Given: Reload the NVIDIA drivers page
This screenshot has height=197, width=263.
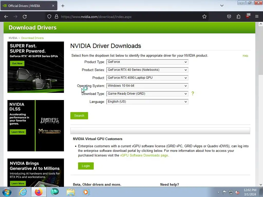Looking at the screenshot, I should (25, 17).
